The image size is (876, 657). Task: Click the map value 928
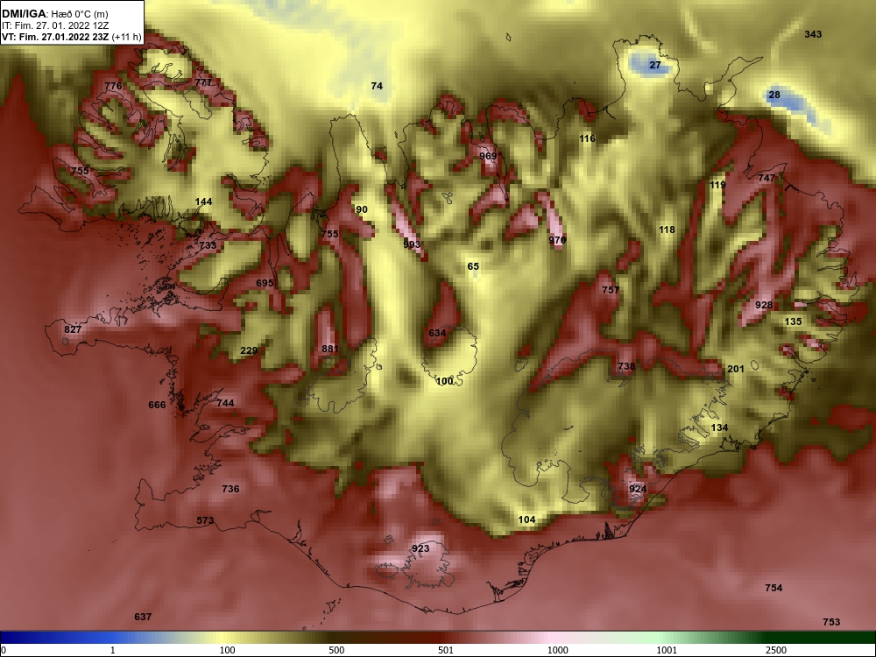click(x=764, y=305)
